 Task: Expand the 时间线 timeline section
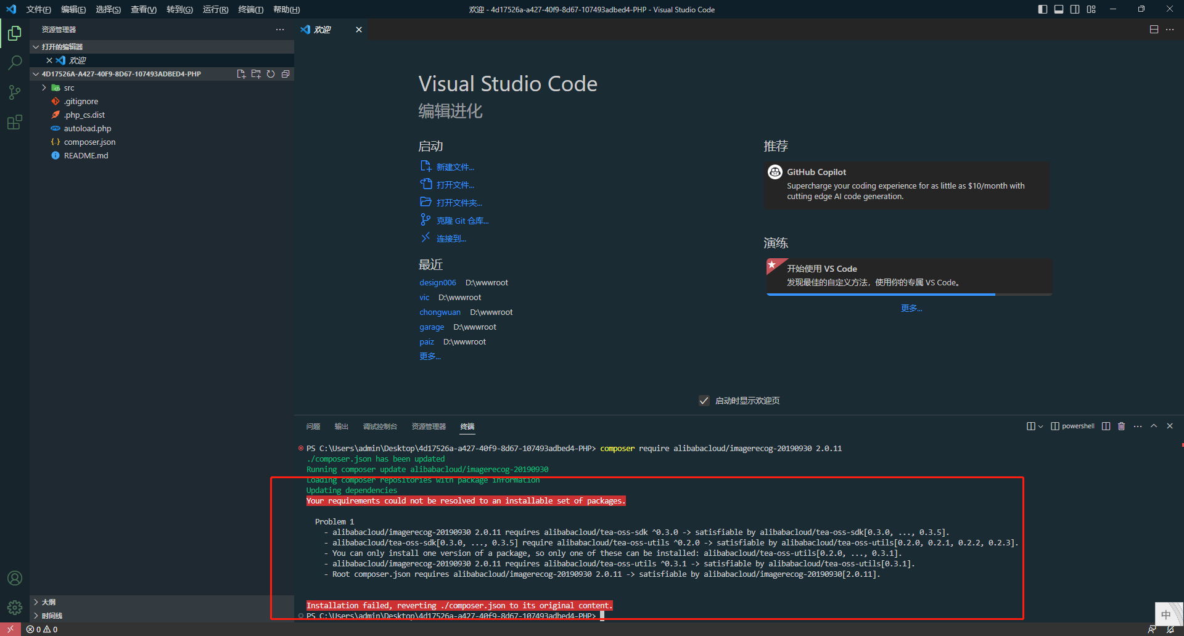162,616
